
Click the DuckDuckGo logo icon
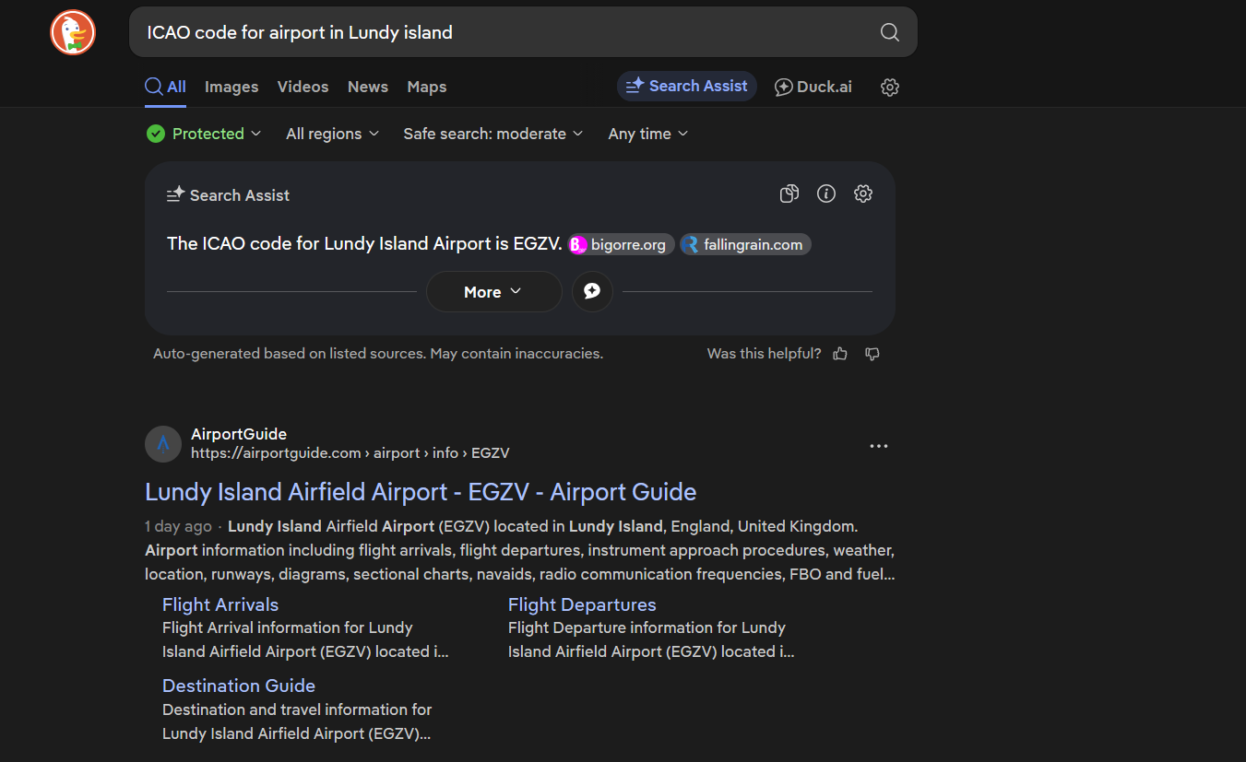(73, 32)
